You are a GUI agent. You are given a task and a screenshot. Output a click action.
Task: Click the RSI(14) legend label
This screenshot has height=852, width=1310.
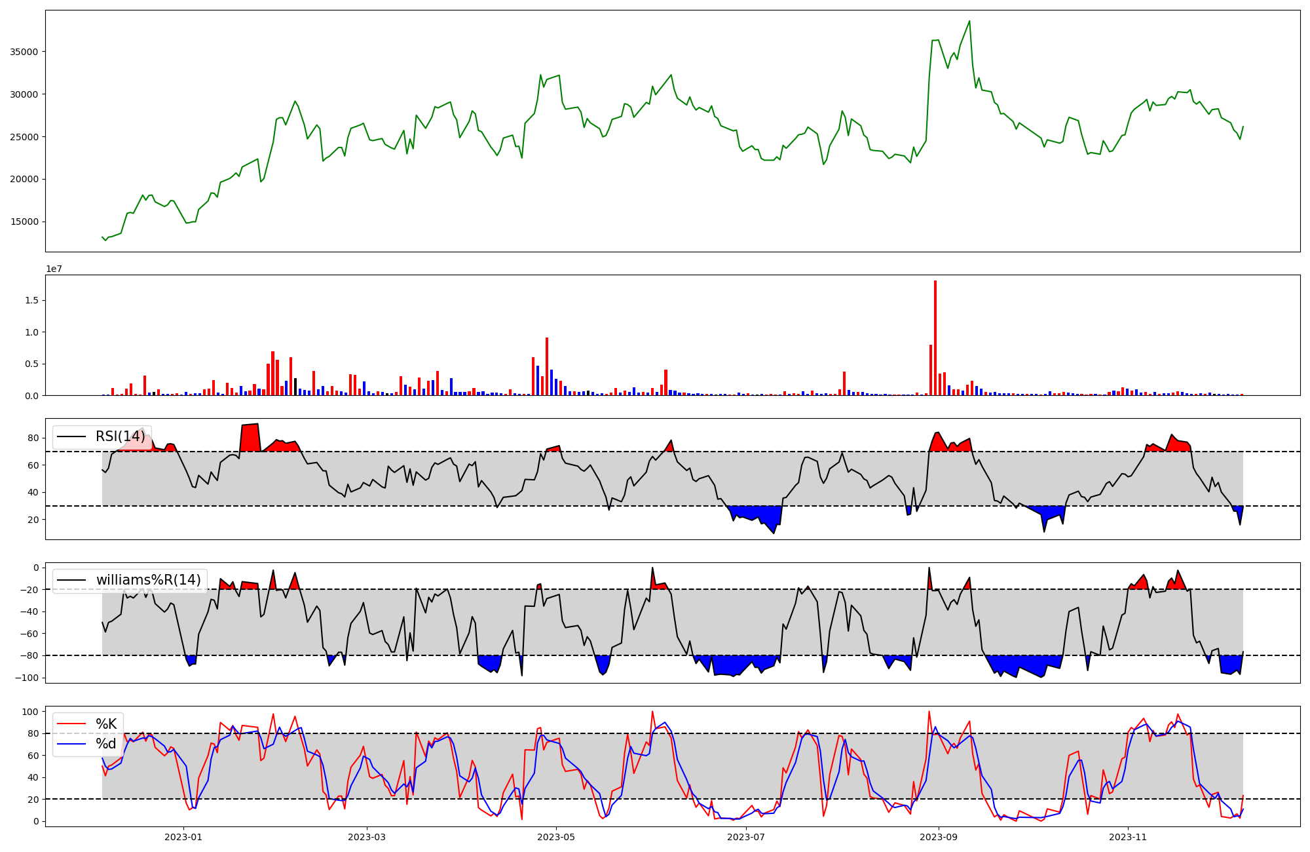coord(120,436)
